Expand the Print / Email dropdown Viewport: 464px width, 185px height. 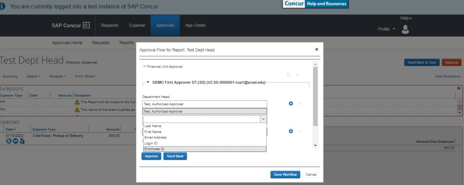[x=85, y=76]
